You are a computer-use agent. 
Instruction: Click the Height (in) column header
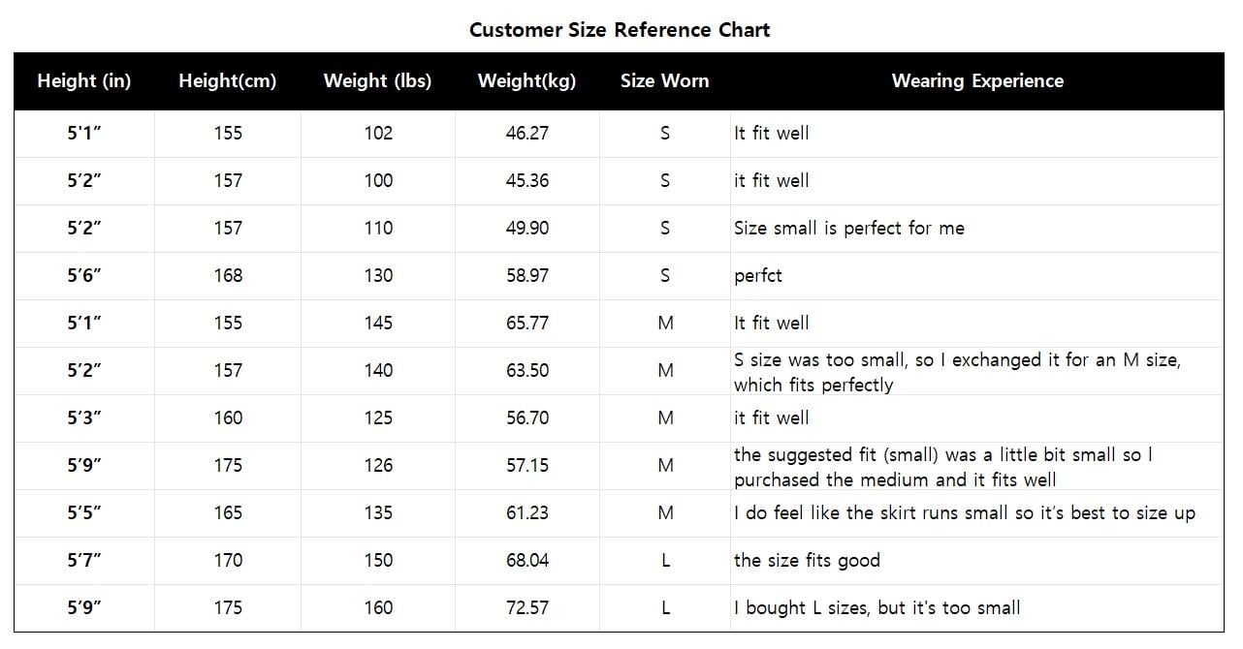[83, 81]
